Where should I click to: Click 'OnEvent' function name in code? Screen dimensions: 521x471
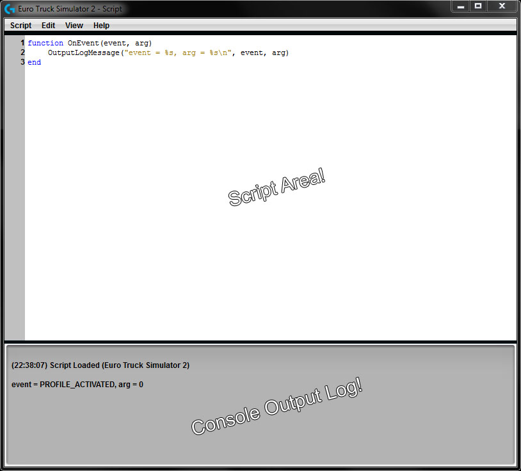(83, 43)
